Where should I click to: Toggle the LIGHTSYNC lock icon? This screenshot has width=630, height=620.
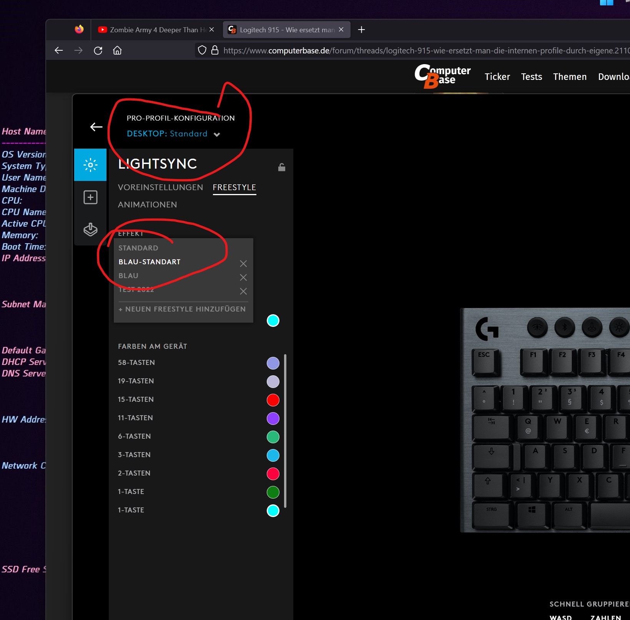tap(282, 167)
